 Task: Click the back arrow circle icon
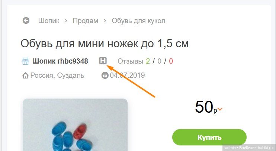pos(26,20)
